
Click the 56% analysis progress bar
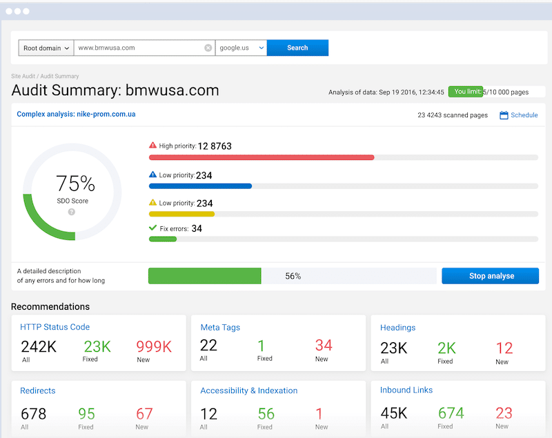tap(292, 276)
